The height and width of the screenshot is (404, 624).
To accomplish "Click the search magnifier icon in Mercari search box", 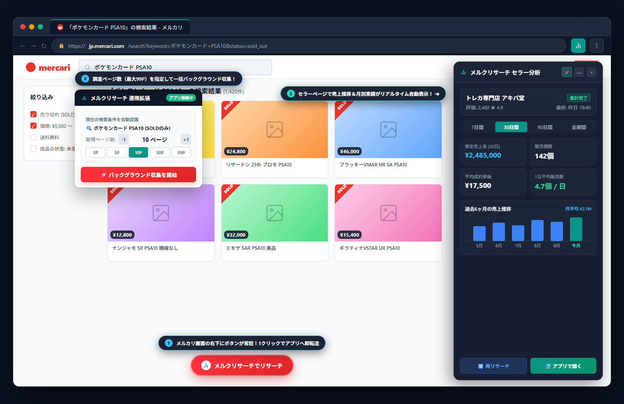I will pos(87,67).
